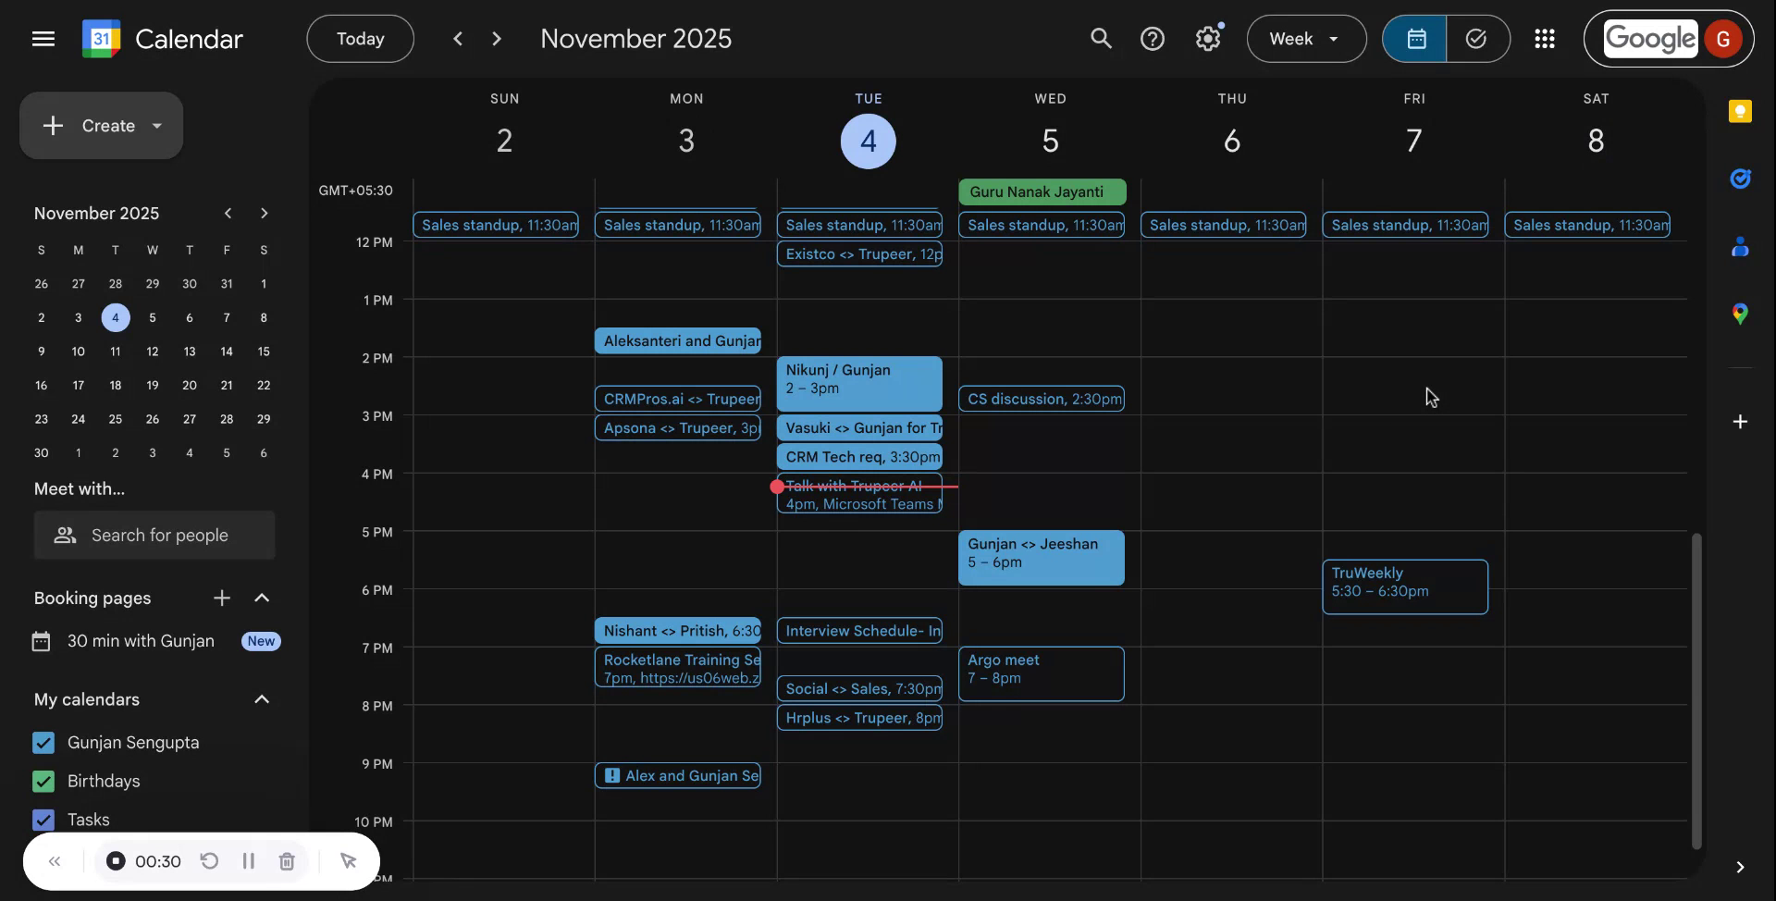The width and height of the screenshot is (1776, 901).
Task: Open the Settings gear menu
Action: coord(1208,38)
